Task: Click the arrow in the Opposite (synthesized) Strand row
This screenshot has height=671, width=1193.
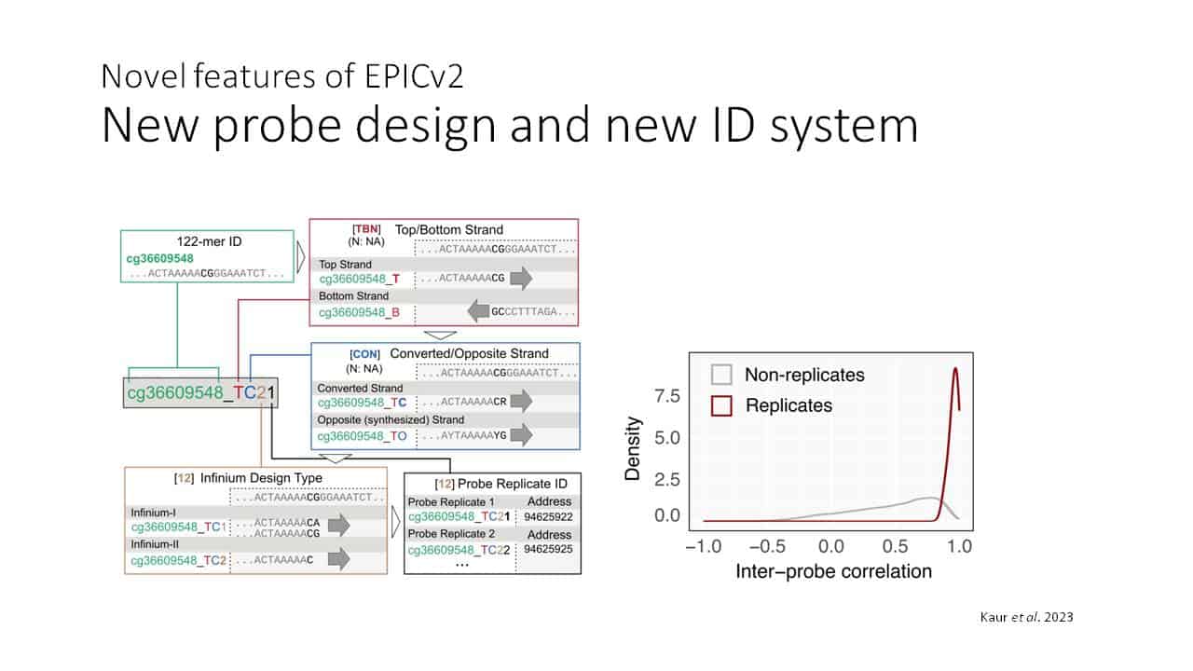Action: pos(521,434)
